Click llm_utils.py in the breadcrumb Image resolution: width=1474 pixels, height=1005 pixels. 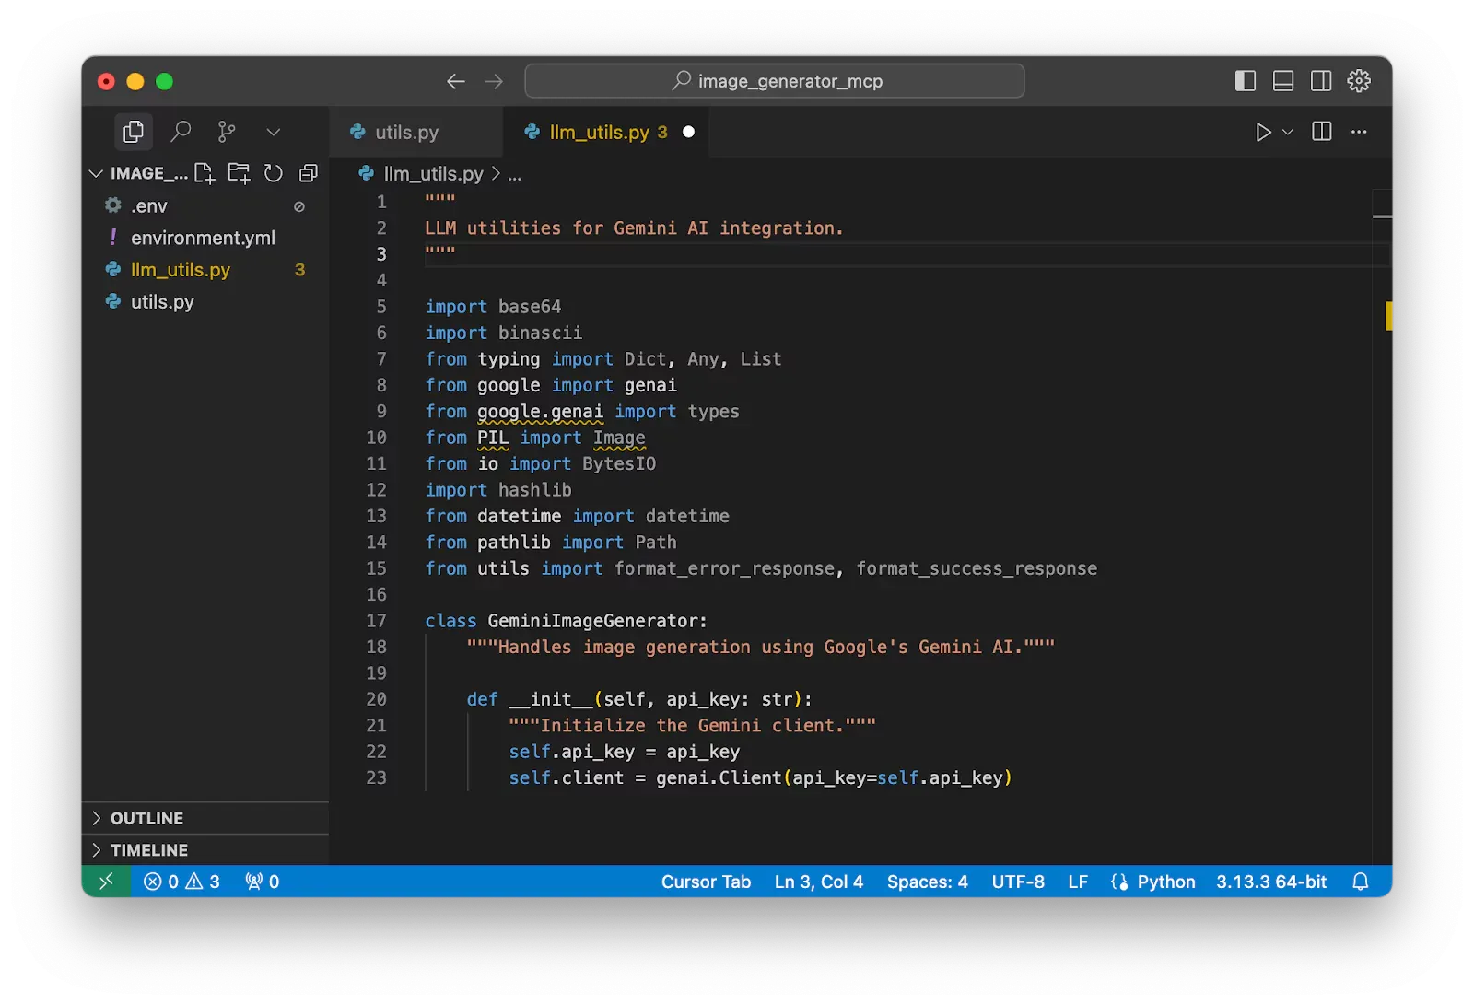click(433, 173)
